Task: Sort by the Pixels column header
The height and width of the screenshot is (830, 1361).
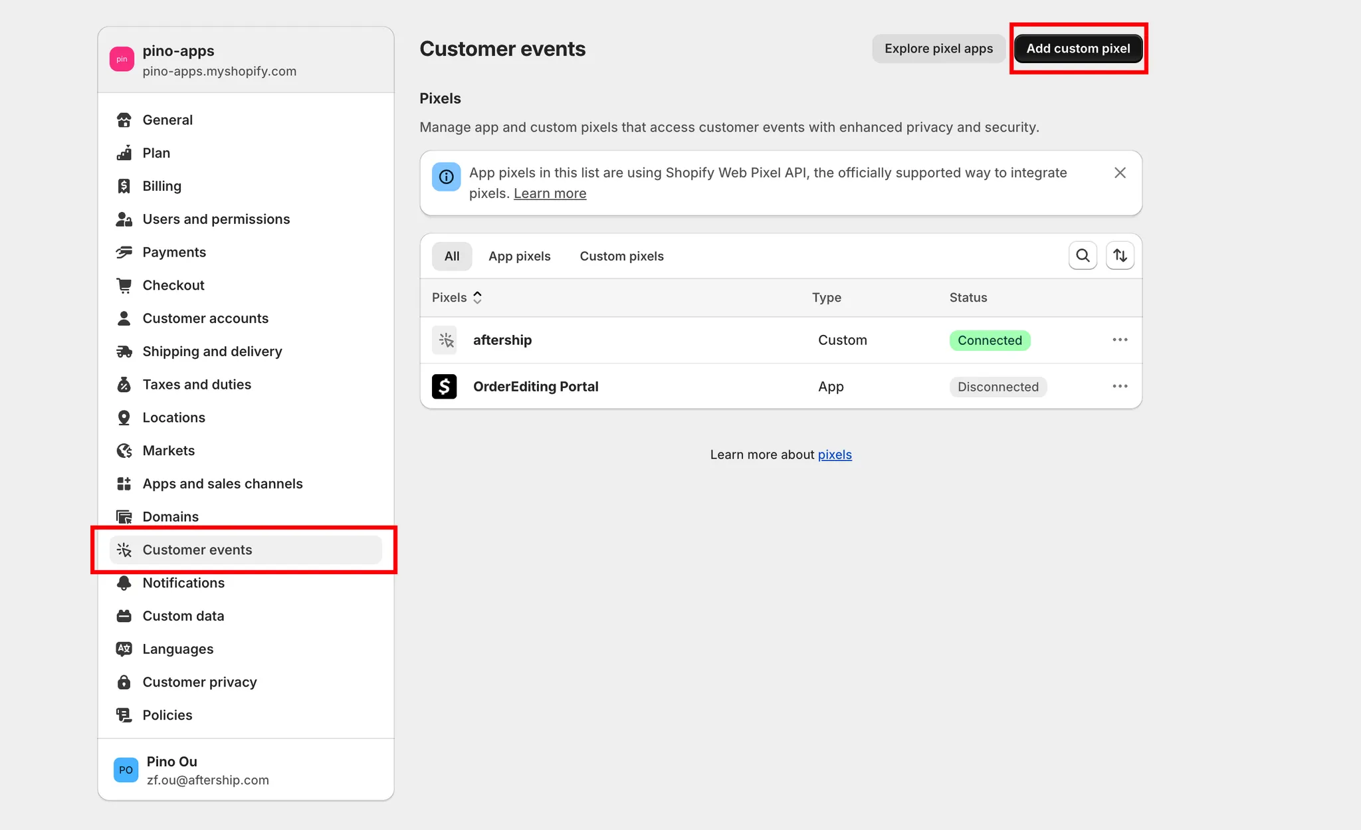Action: coord(457,298)
